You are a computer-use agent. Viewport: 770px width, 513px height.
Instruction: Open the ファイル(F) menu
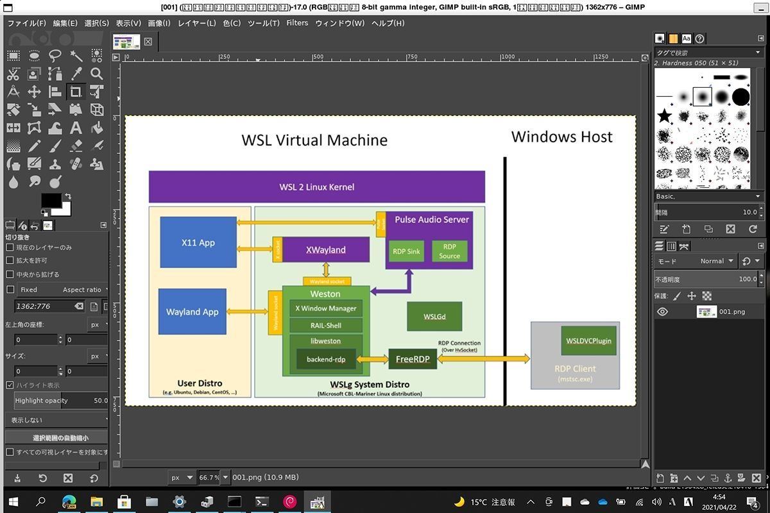point(26,23)
